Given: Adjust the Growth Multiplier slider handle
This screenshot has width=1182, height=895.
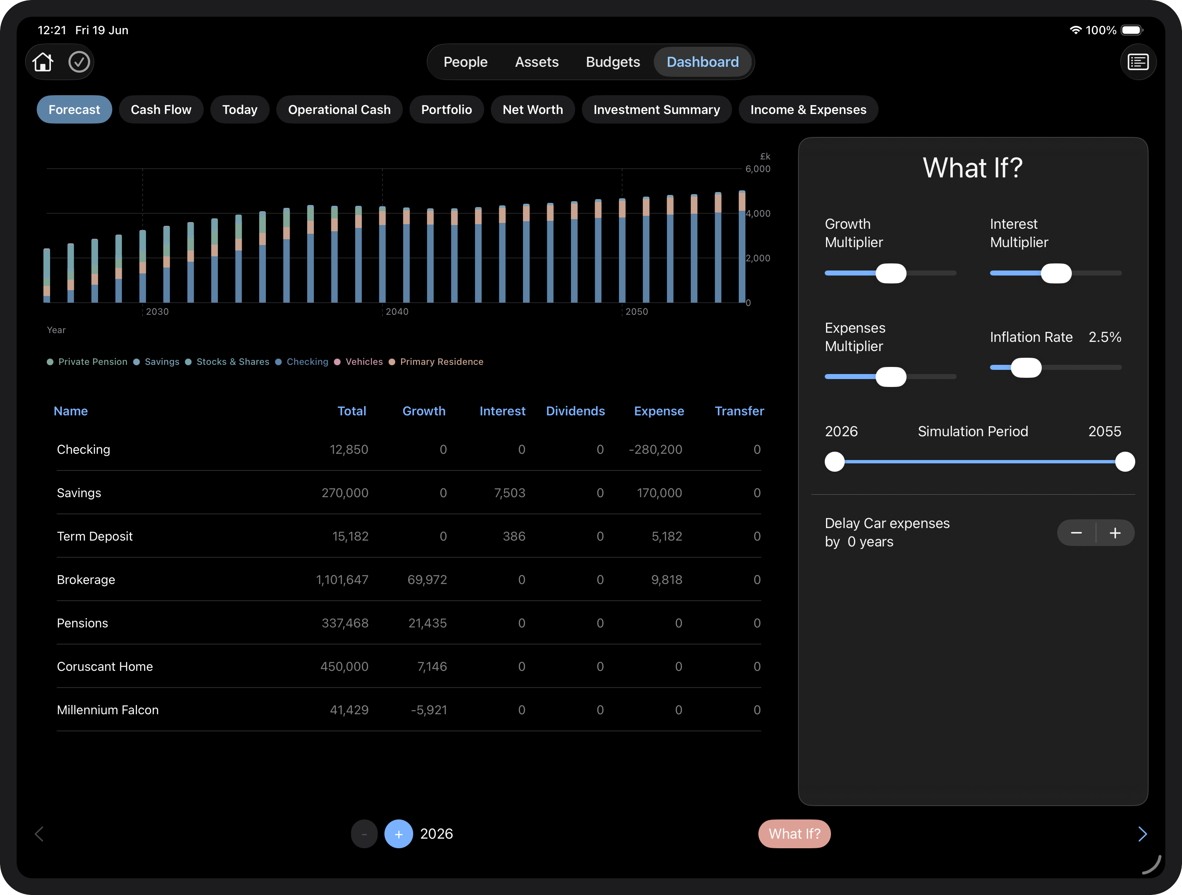Looking at the screenshot, I should pyautogui.click(x=891, y=273).
